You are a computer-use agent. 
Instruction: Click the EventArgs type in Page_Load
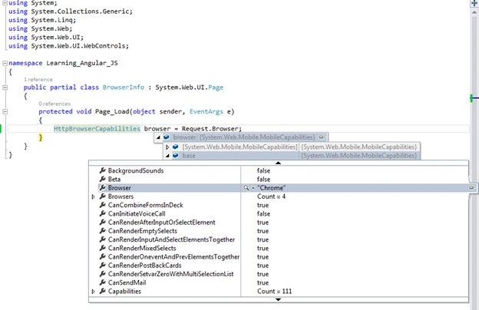coord(206,111)
